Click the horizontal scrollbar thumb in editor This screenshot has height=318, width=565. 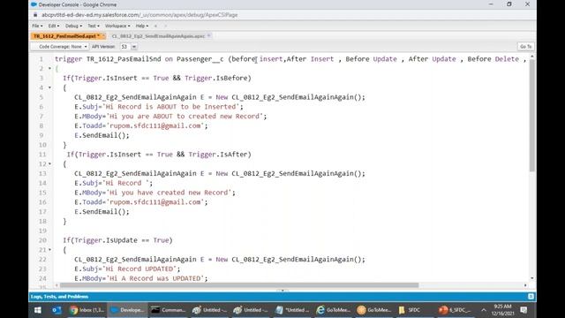pyautogui.click(x=239, y=285)
